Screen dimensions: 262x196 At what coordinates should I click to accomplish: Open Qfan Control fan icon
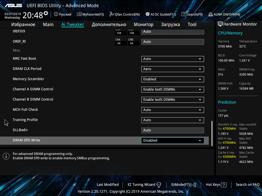(112, 14)
